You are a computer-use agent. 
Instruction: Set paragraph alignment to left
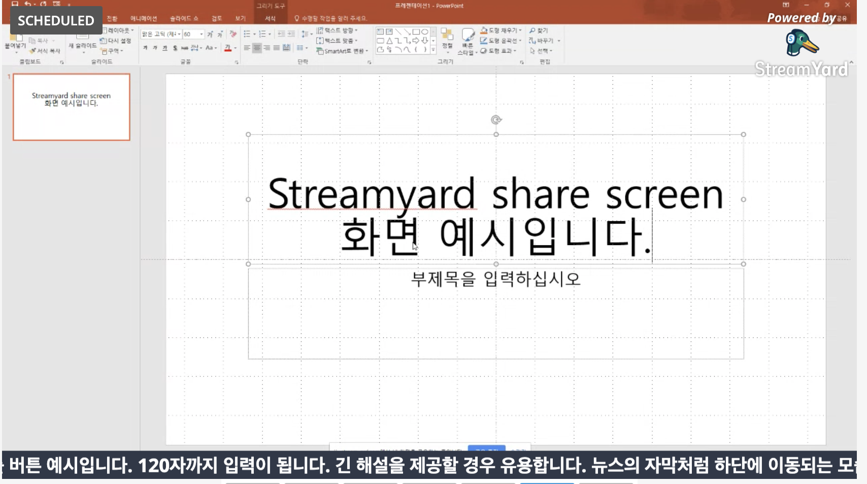click(247, 48)
